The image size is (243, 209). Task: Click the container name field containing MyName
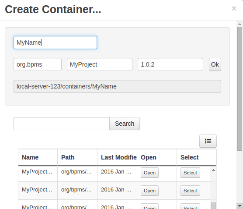click(55, 43)
